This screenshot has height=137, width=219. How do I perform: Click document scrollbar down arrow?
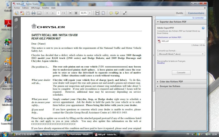tap(154, 129)
